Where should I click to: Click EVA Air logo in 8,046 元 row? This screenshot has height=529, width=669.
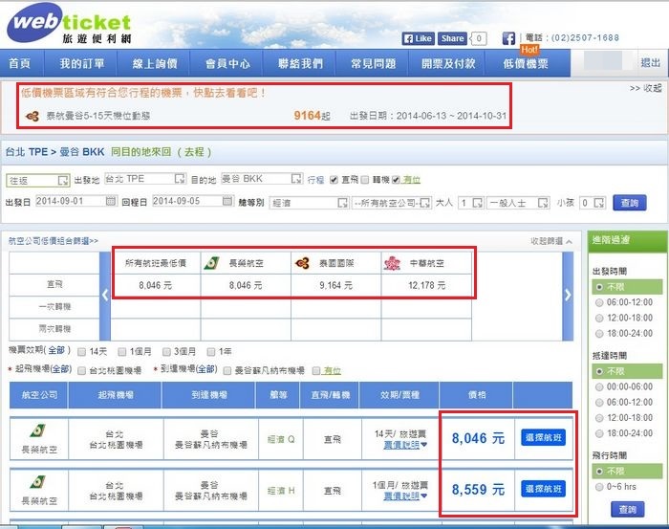pyautogui.click(x=37, y=430)
